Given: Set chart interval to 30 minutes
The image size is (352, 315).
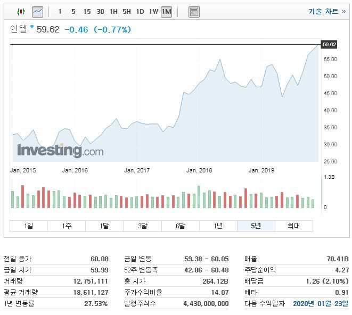Looking at the screenshot, I should click(x=100, y=12).
